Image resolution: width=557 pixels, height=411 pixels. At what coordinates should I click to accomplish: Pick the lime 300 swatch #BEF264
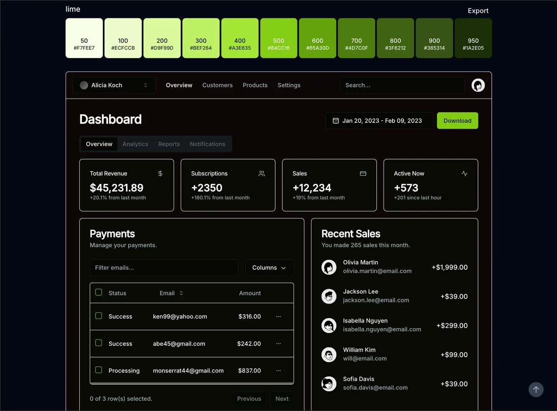click(x=201, y=38)
